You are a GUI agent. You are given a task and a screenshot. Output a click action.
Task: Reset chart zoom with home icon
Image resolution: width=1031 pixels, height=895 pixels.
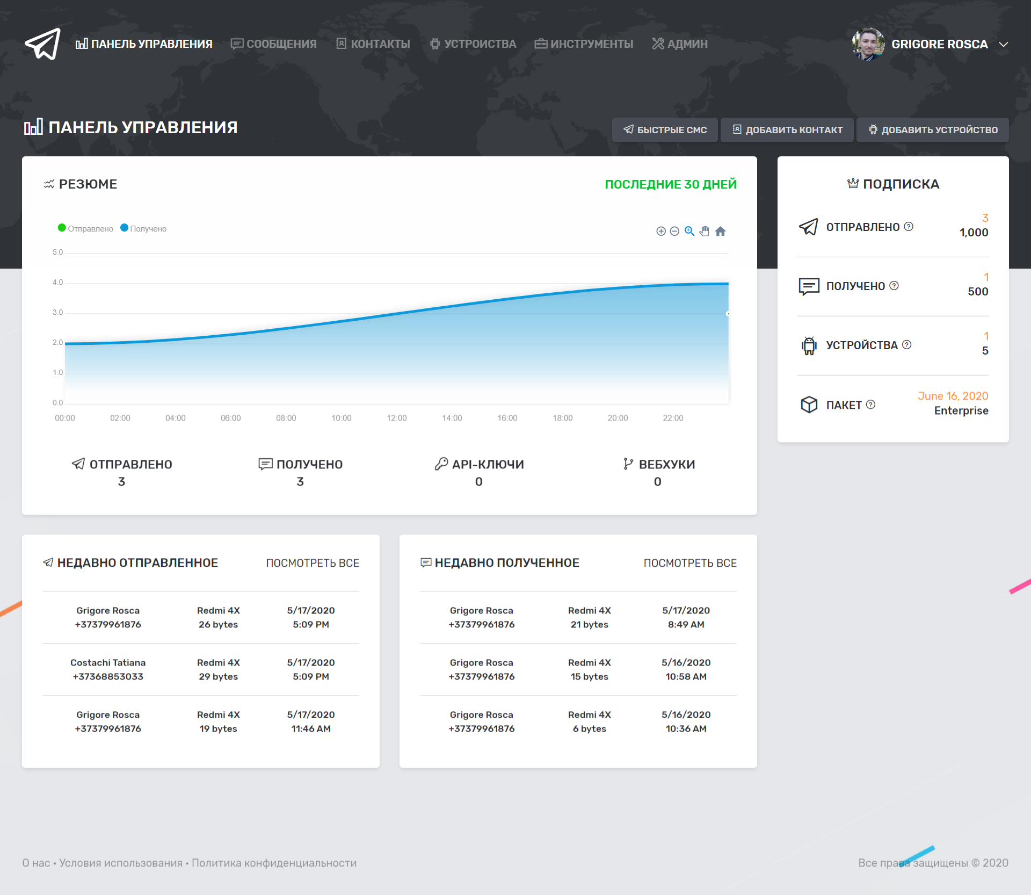point(721,232)
